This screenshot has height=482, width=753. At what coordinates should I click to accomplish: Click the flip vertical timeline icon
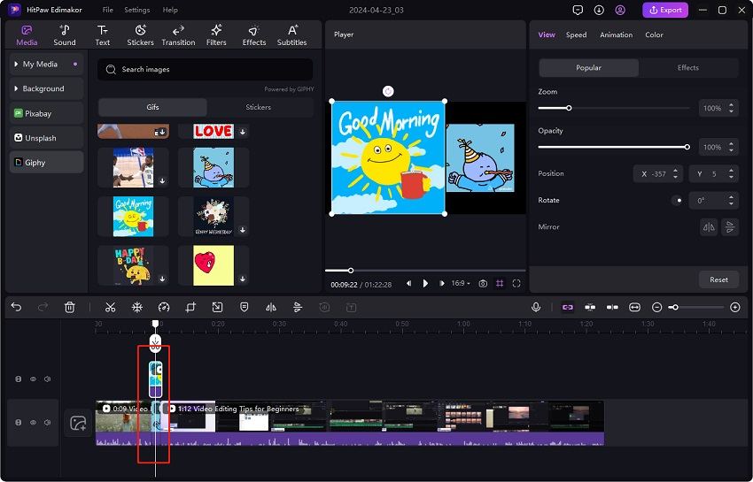click(x=298, y=308)
